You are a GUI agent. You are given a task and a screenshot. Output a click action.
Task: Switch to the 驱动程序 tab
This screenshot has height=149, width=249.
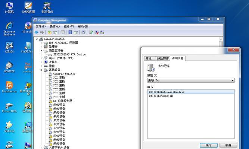tap(163, 58)
